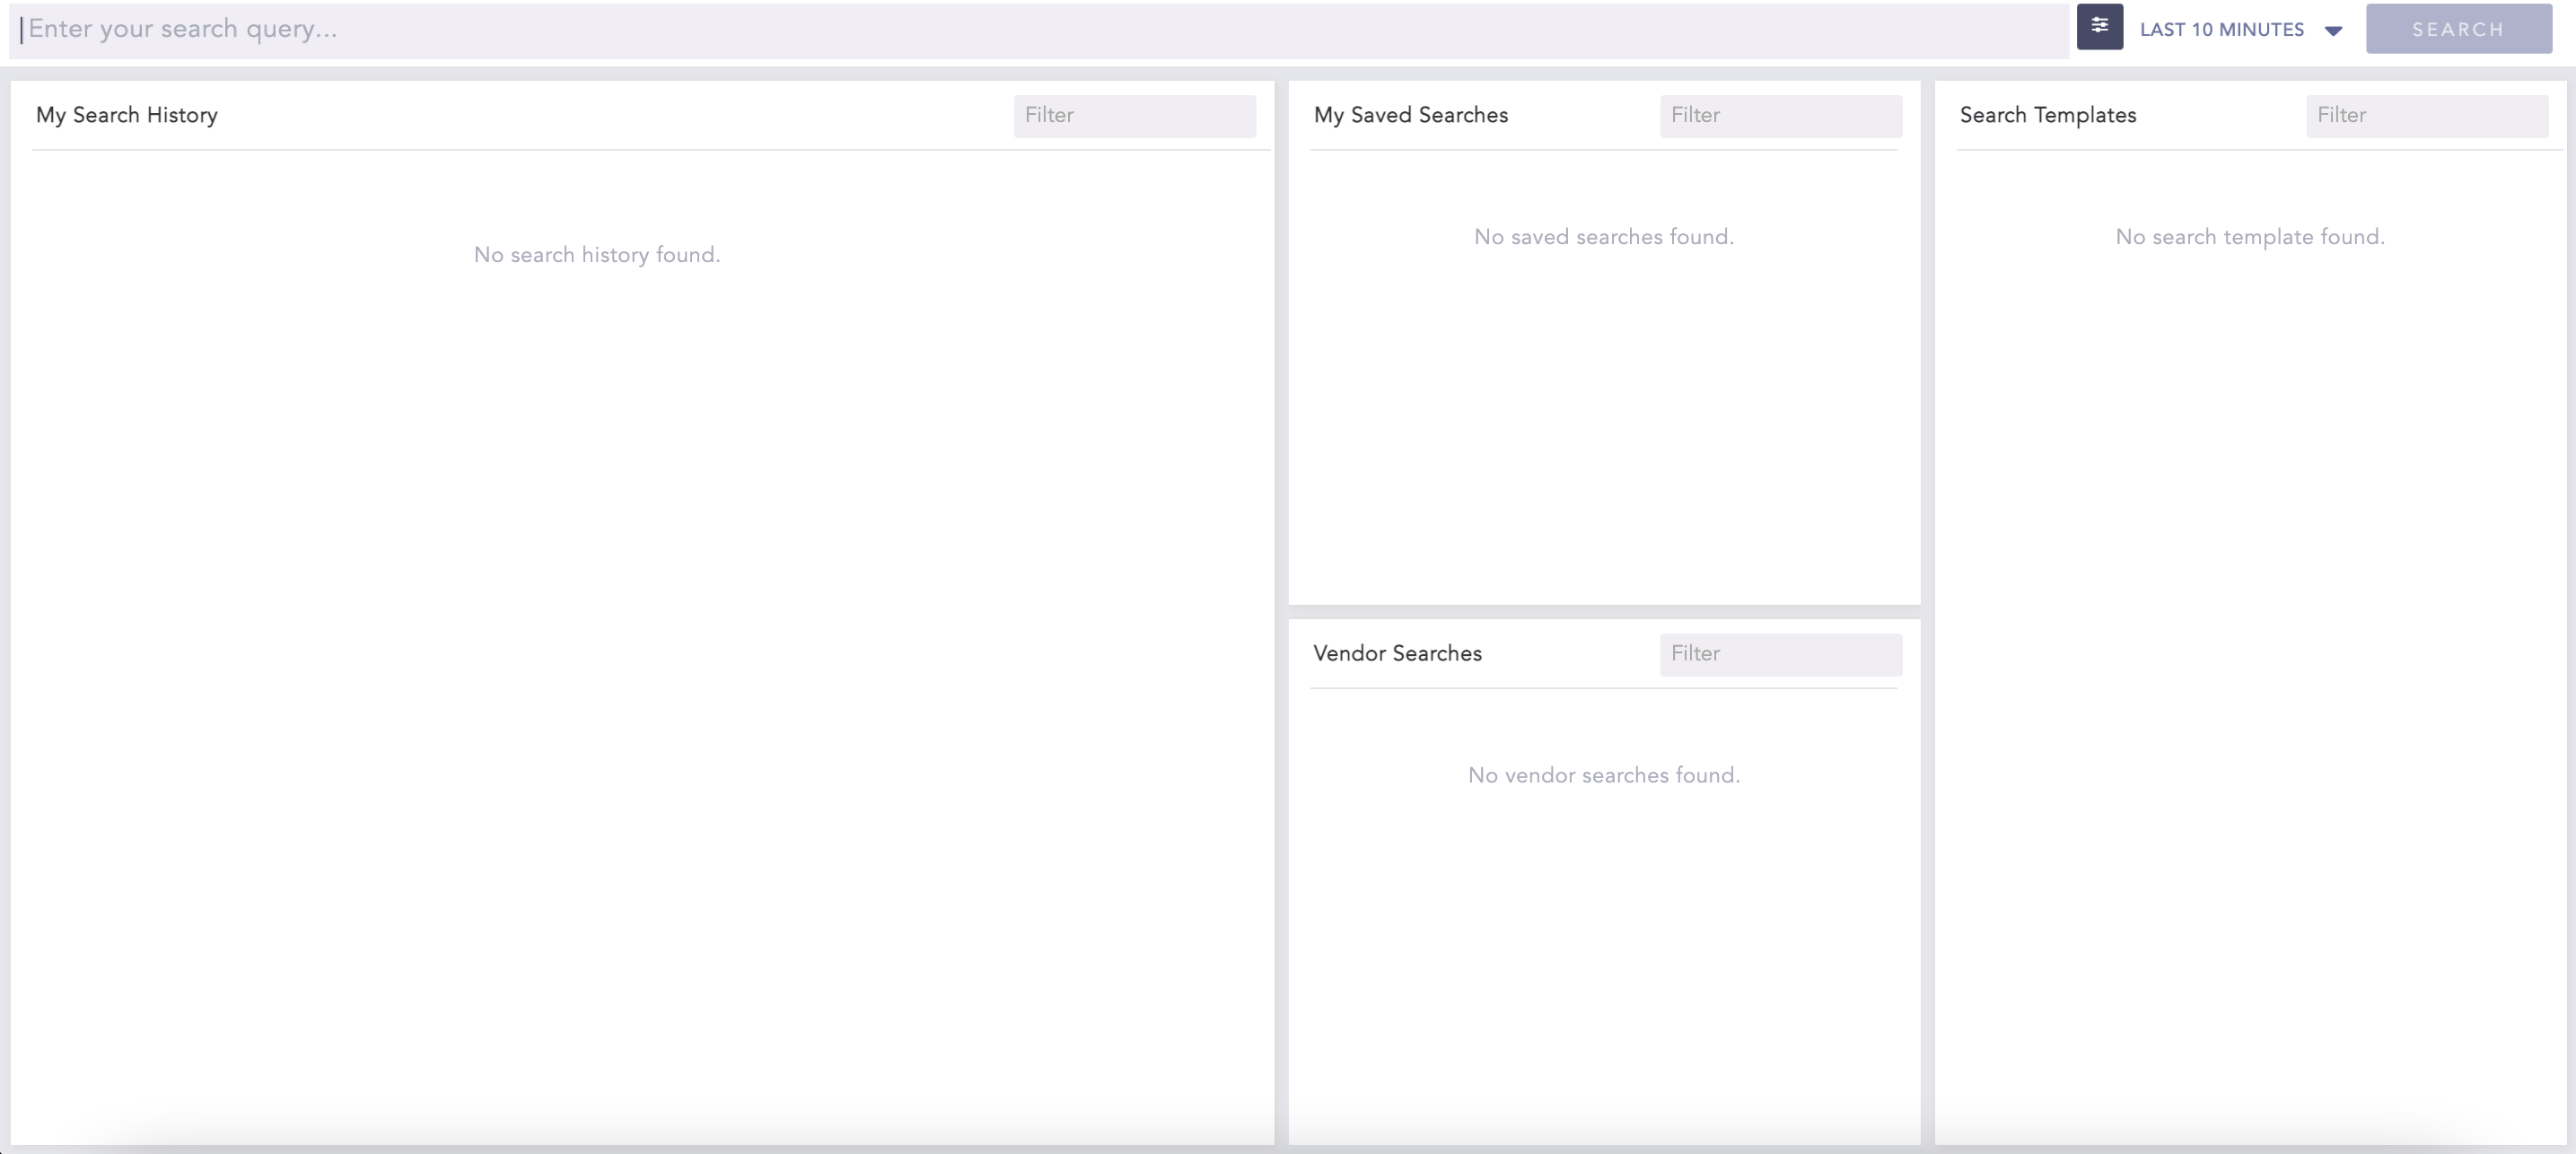Select the Search Templates panel heading

2047,115
